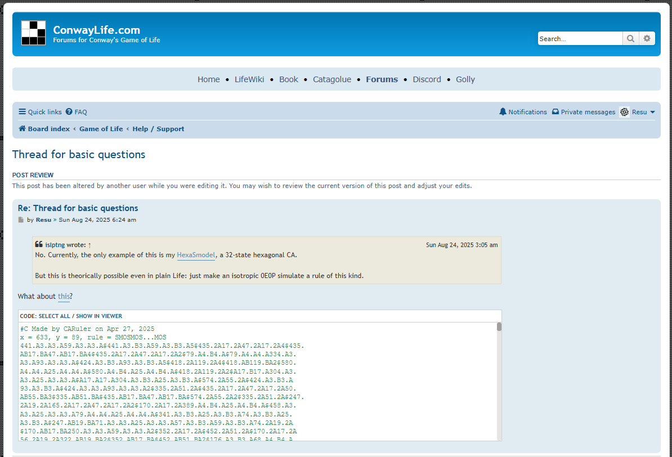Open the Golly navigation item
The width and height of the screenshot is (672, 457).
465,79
